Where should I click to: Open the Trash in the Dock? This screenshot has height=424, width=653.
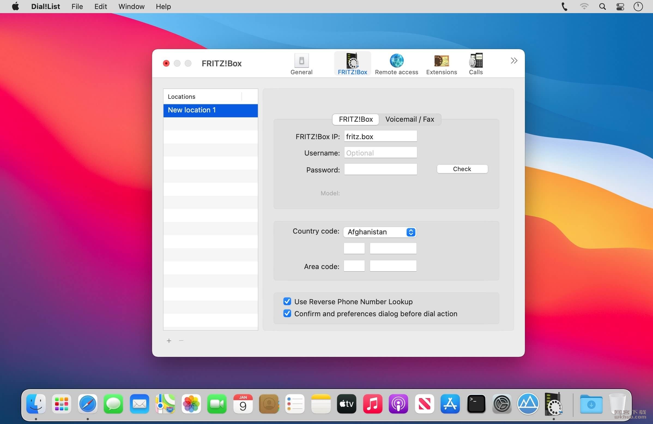point(617,404)
